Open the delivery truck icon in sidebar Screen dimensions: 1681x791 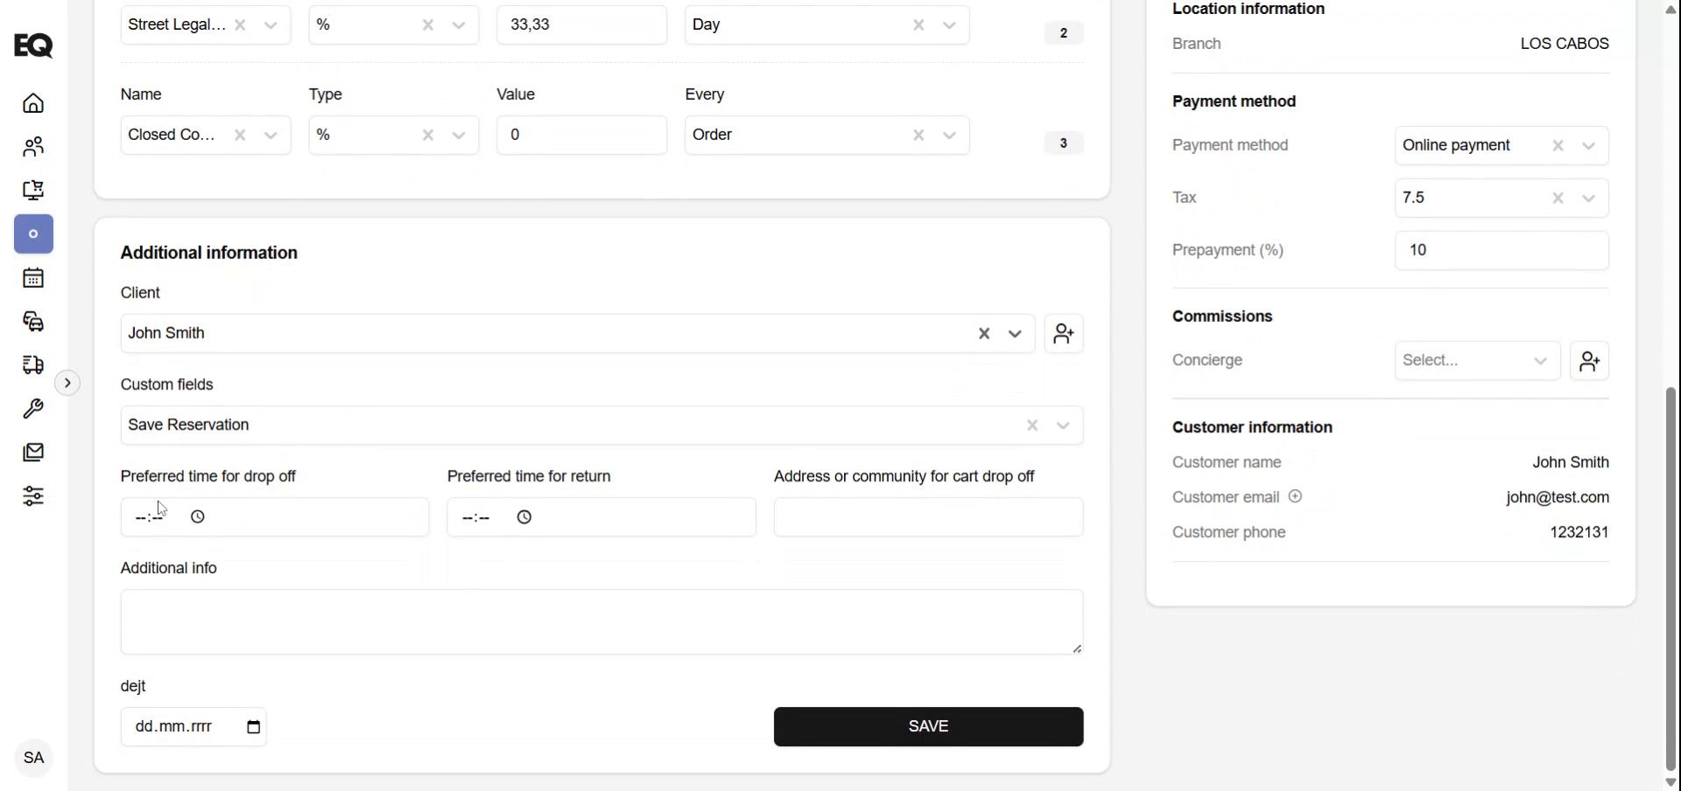32,365
